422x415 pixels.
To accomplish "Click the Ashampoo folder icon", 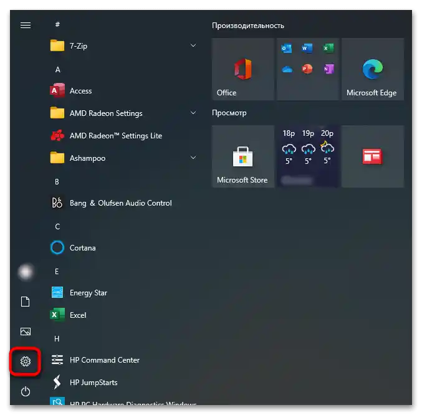I will [x=57, y=158].
